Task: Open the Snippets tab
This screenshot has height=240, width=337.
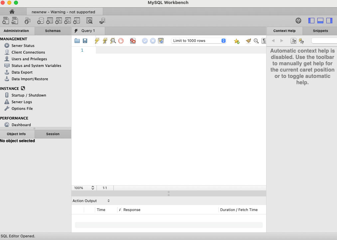Action: (x=320, y=31)
